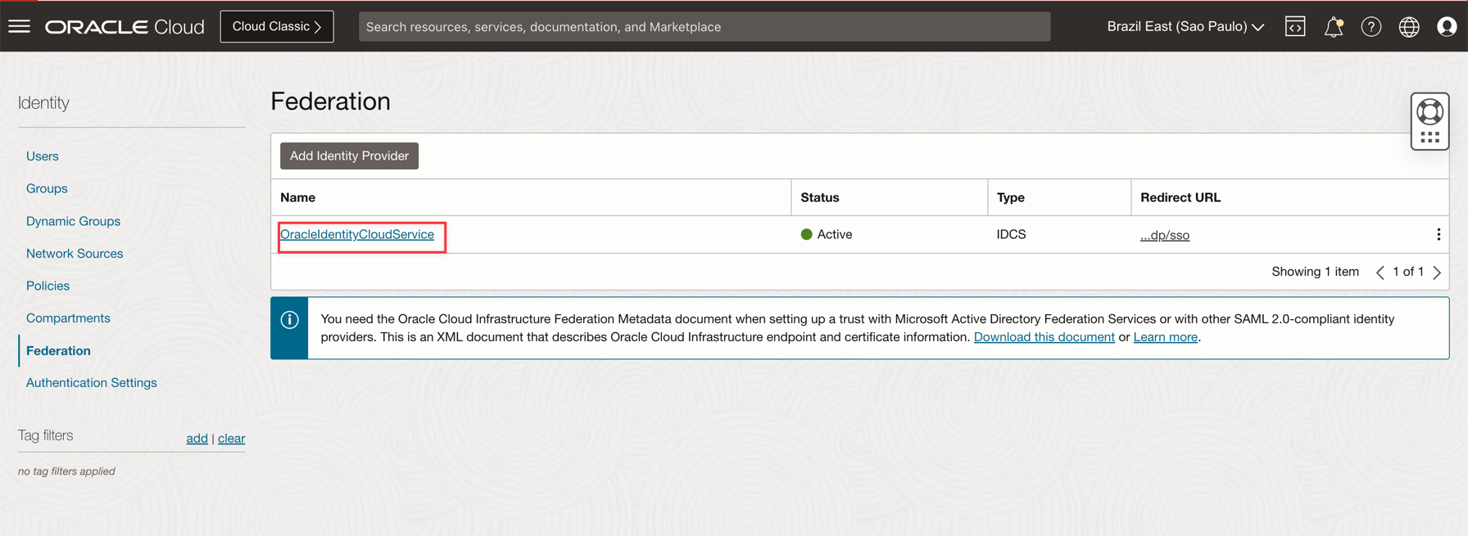Focus the resources search field
Viewport: 1468px width, 536px height.
[705, 27]
